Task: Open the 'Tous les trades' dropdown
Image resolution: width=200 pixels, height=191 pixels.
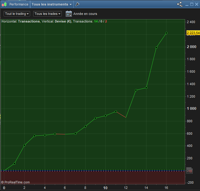Action: point(47,14)
